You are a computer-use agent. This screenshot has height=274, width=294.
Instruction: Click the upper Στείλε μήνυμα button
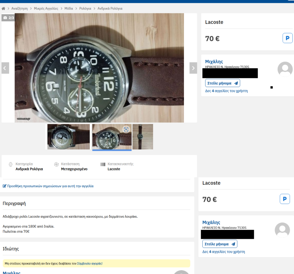coord(223,83)
